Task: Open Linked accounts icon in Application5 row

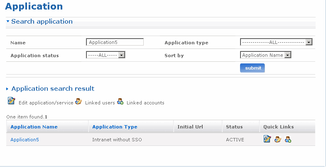Action: 288,139
